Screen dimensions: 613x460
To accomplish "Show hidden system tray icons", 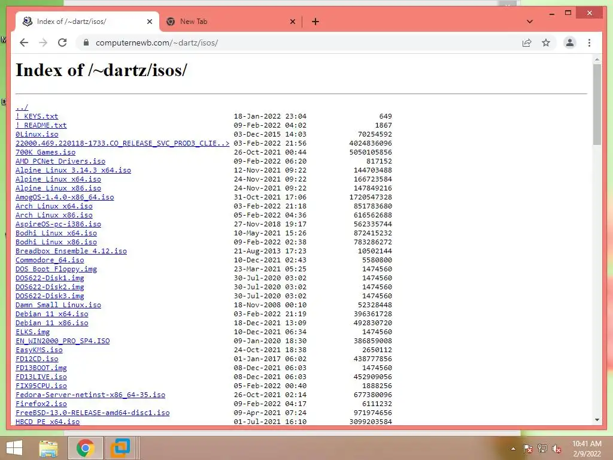I will click(513, 449).
